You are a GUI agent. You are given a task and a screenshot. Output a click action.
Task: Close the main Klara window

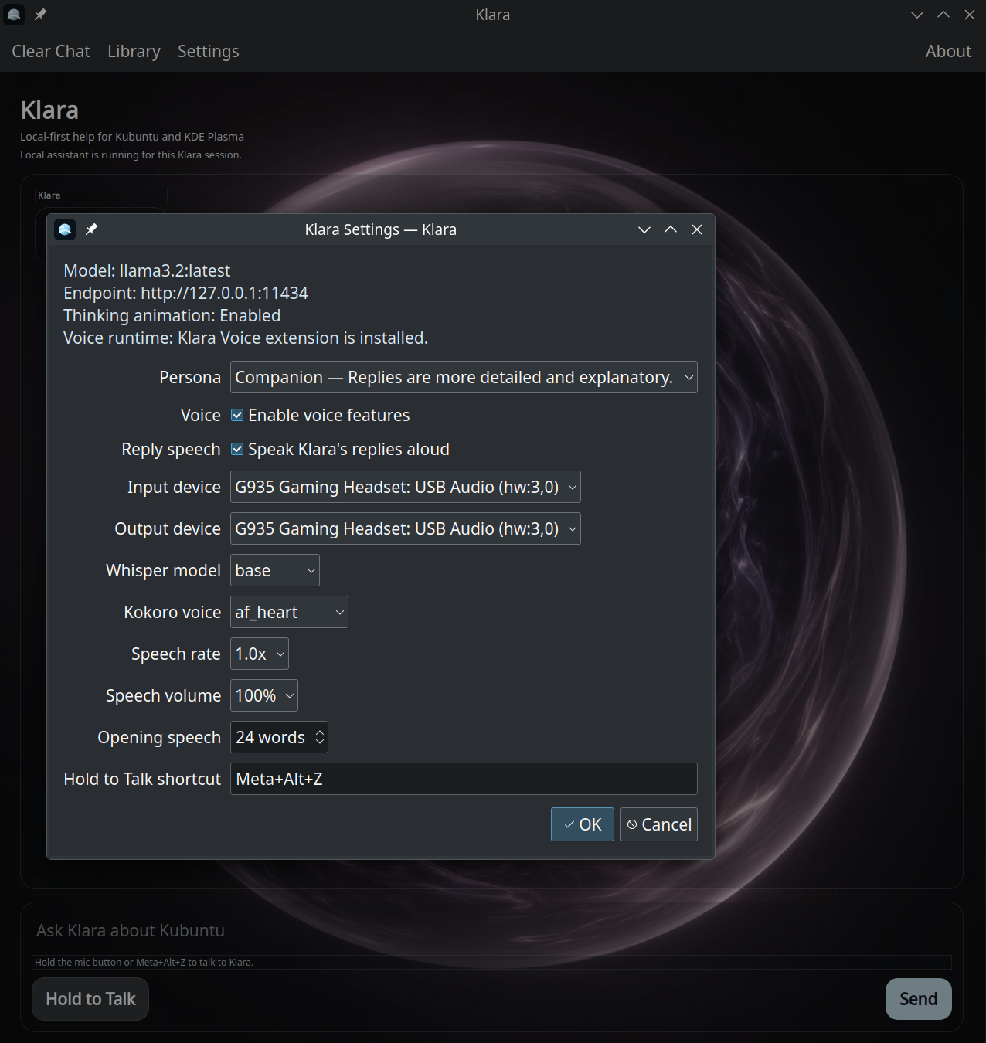click(970, 15)
